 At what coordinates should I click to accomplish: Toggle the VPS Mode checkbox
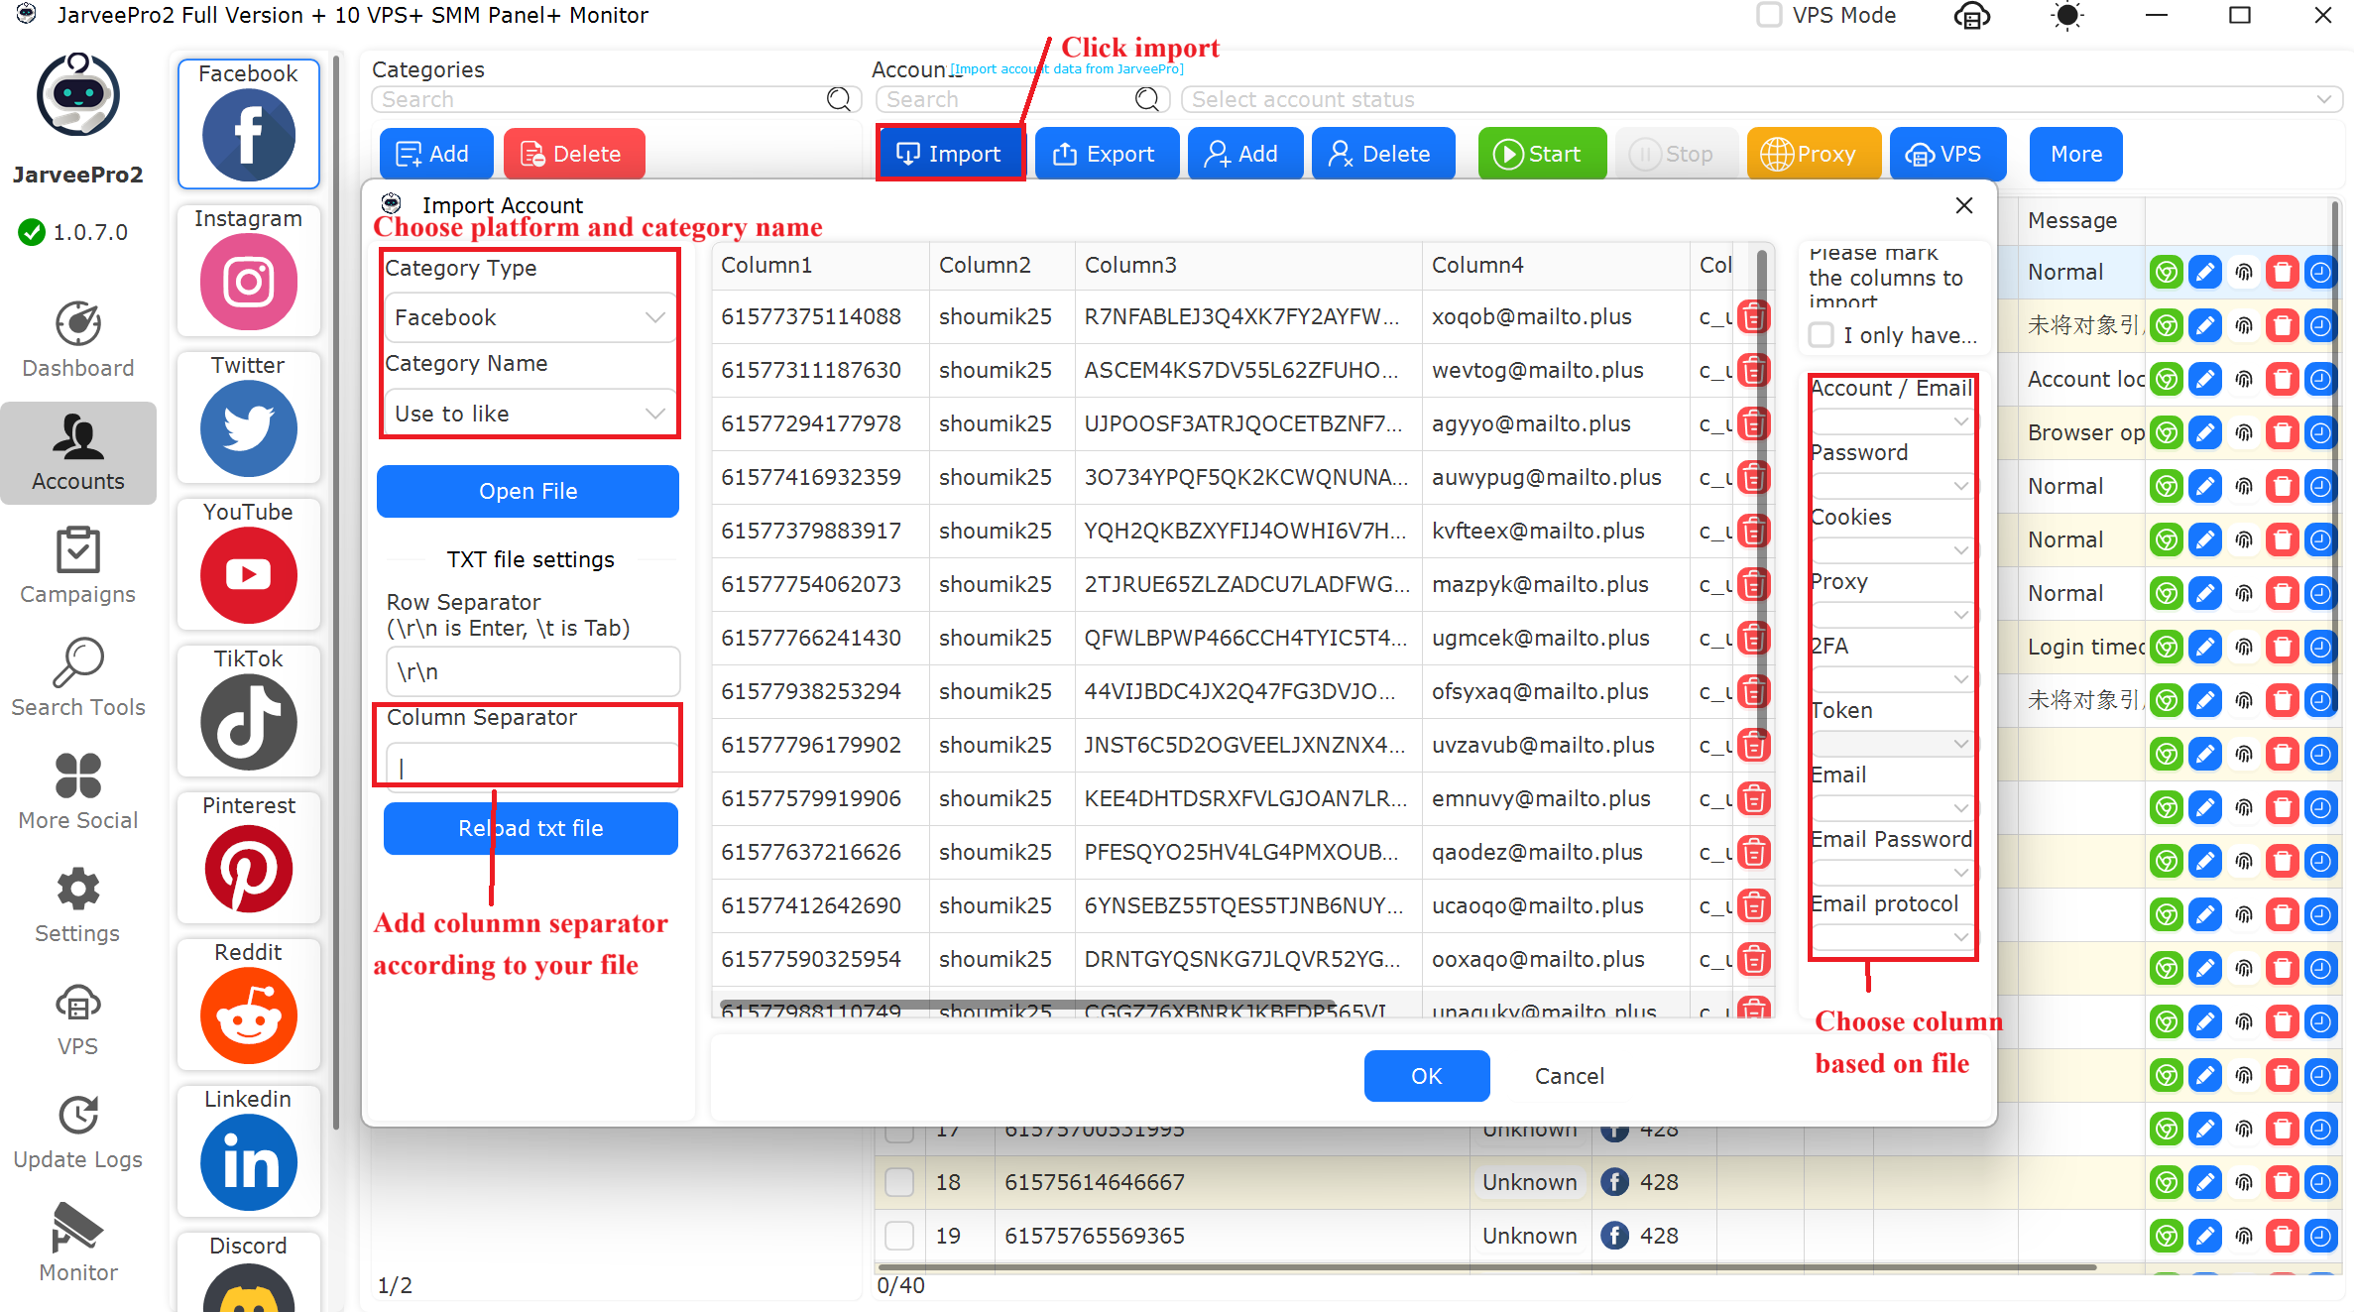coord(1769,16)
